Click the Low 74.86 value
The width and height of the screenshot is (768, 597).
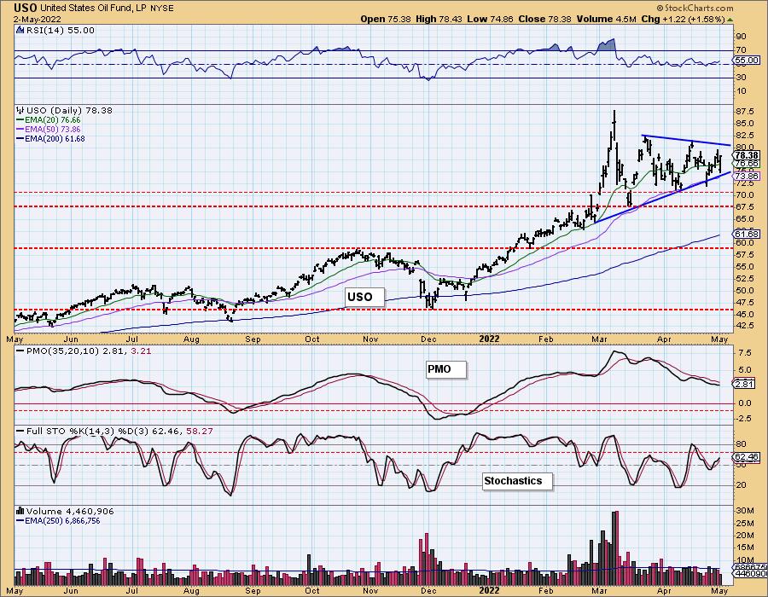coord(491,19)
